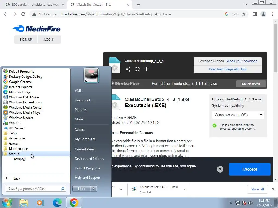
Task: Click the LOG IN button
Action: tap(49, 40)
